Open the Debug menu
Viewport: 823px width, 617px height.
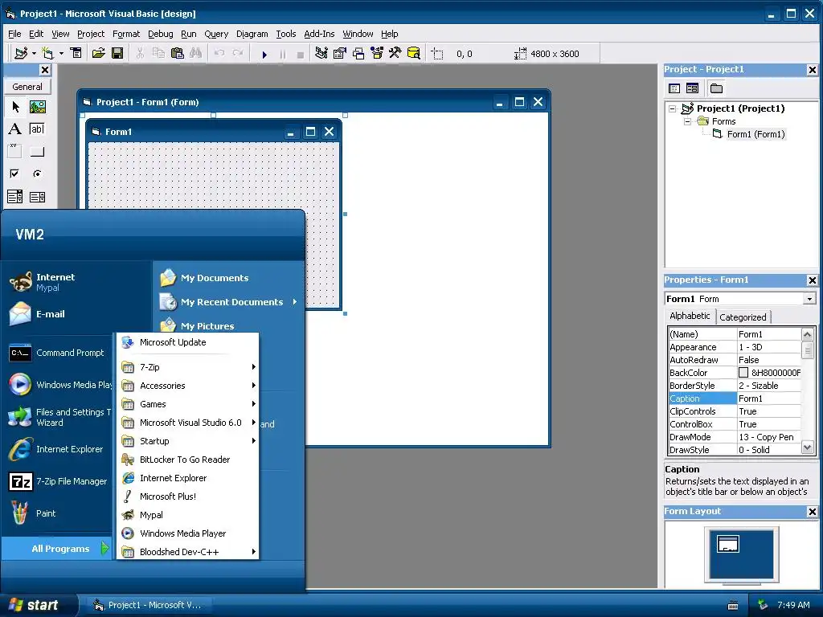point(160,34)
